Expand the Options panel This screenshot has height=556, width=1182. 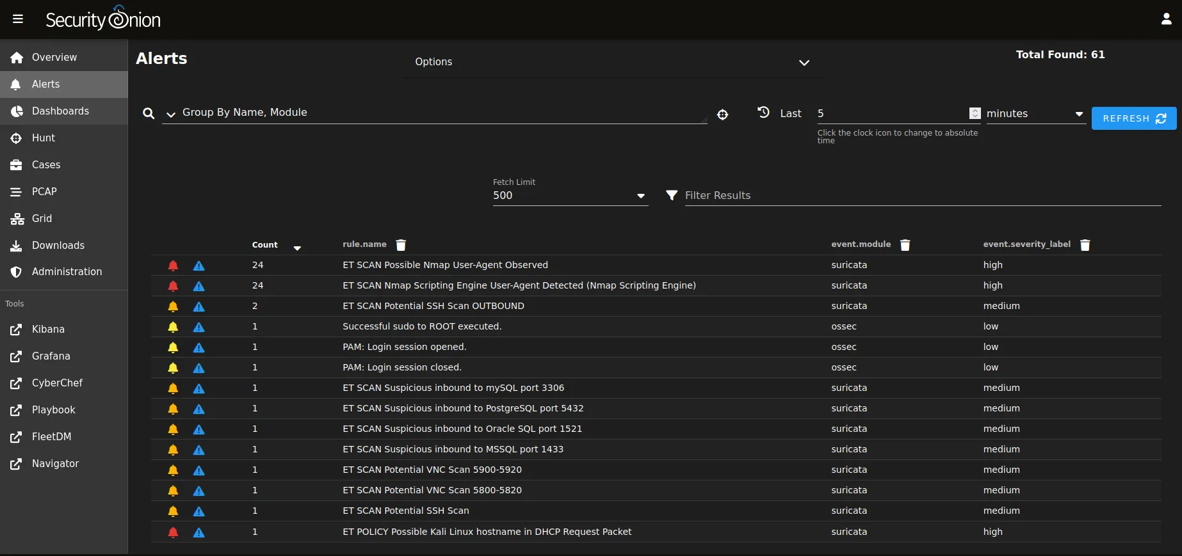point(804,63)
